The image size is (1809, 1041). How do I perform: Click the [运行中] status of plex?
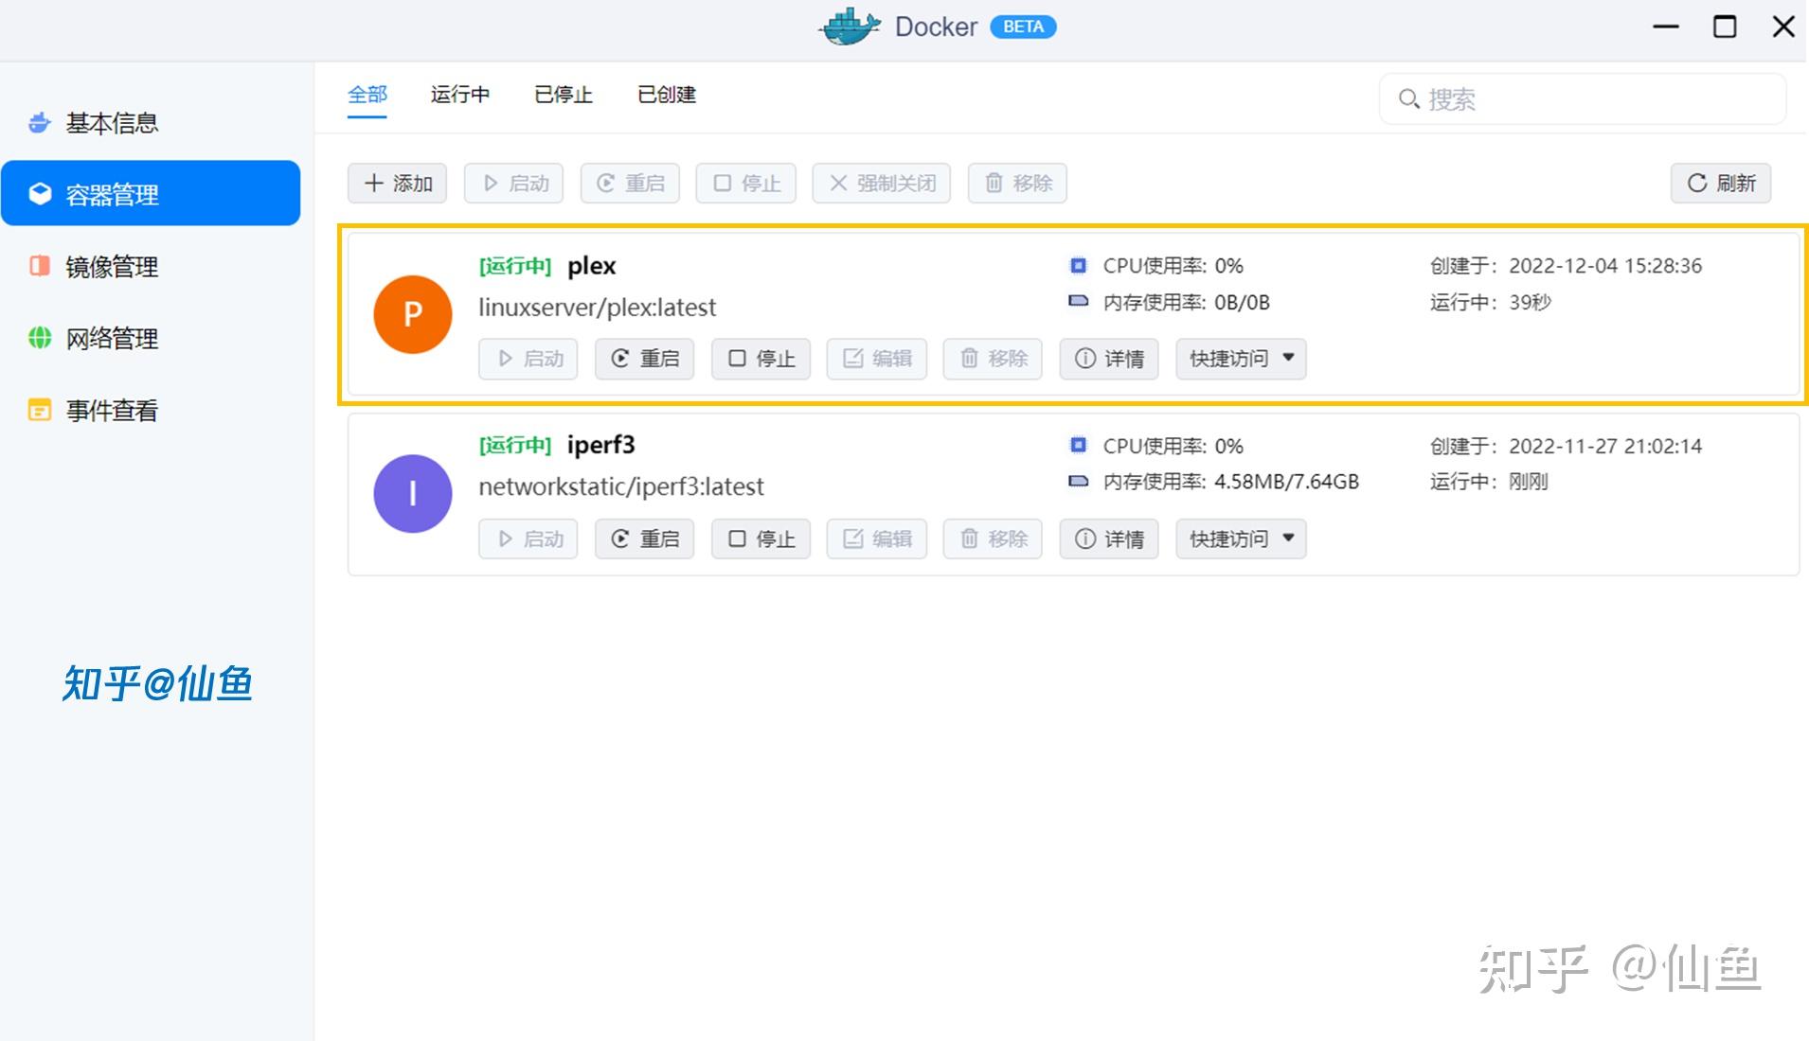click(x=515, y=266)
